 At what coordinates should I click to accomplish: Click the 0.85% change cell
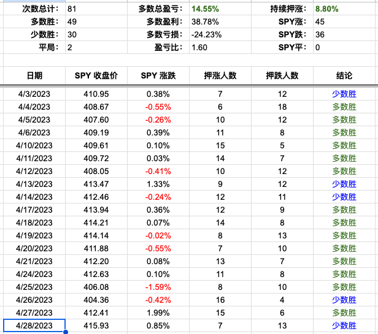tap(158, 326)
